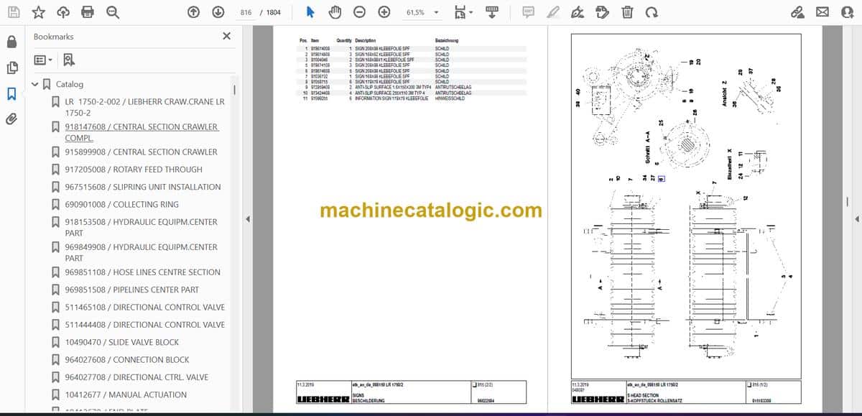The height and width of the screenshot is (416, 862).
Task: Toggle the page thumbnails panel icon
Action: [x=11, y=68]
